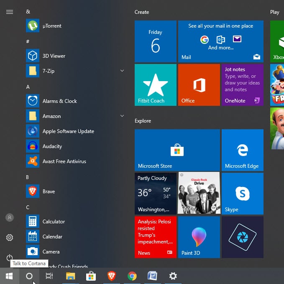Screen dimensions: 284x284
Task: Open the Microsoft Store tile
Action: [x=177, y=150]
